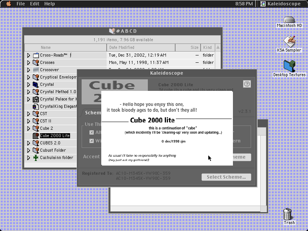Select the 'Cuchulainn folder' name
This screenshot has height=231, width=308.
(57, 157)
